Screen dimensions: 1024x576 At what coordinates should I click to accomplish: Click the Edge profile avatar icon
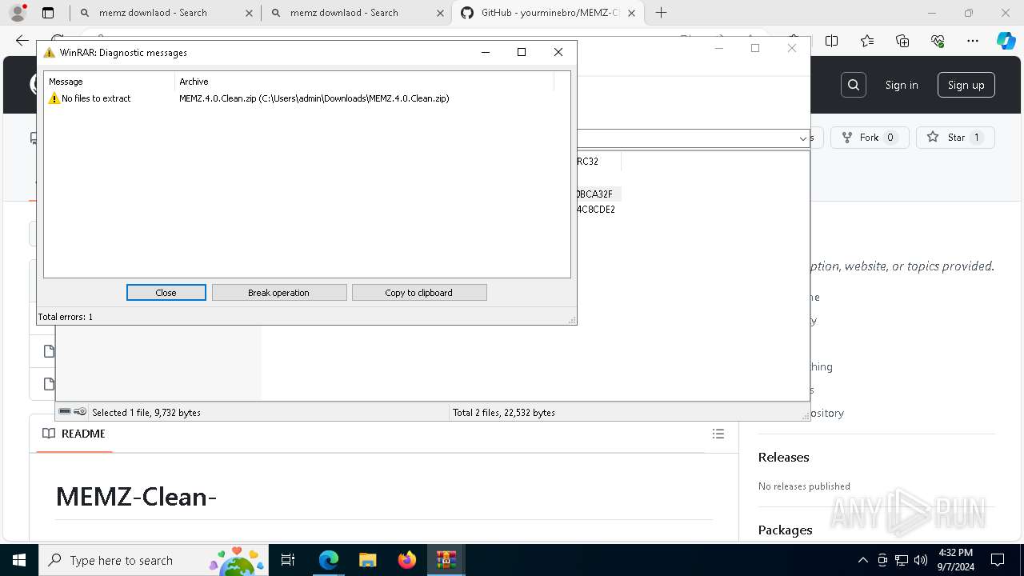point(18,13)
